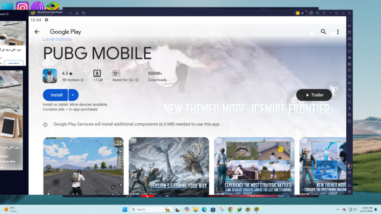Viewport: 381px width, 214px height.
Task: Click Learn More in the left ad
Action: (x=13, y=63)
